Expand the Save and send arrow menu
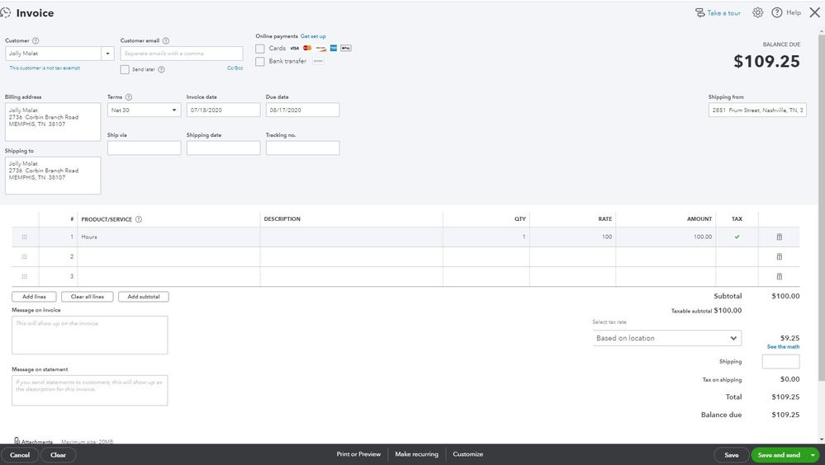 [x=813, y=455]
